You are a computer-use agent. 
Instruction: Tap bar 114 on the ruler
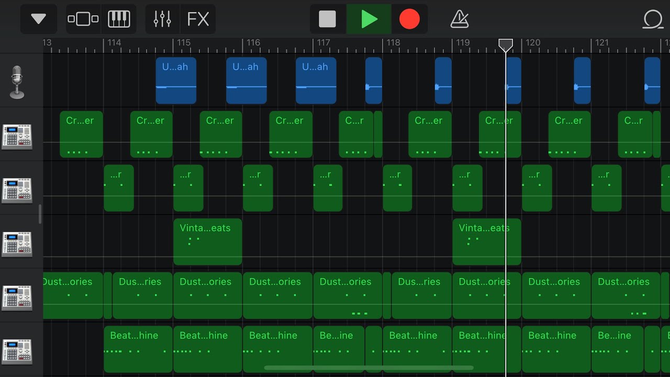click(114, 43)
